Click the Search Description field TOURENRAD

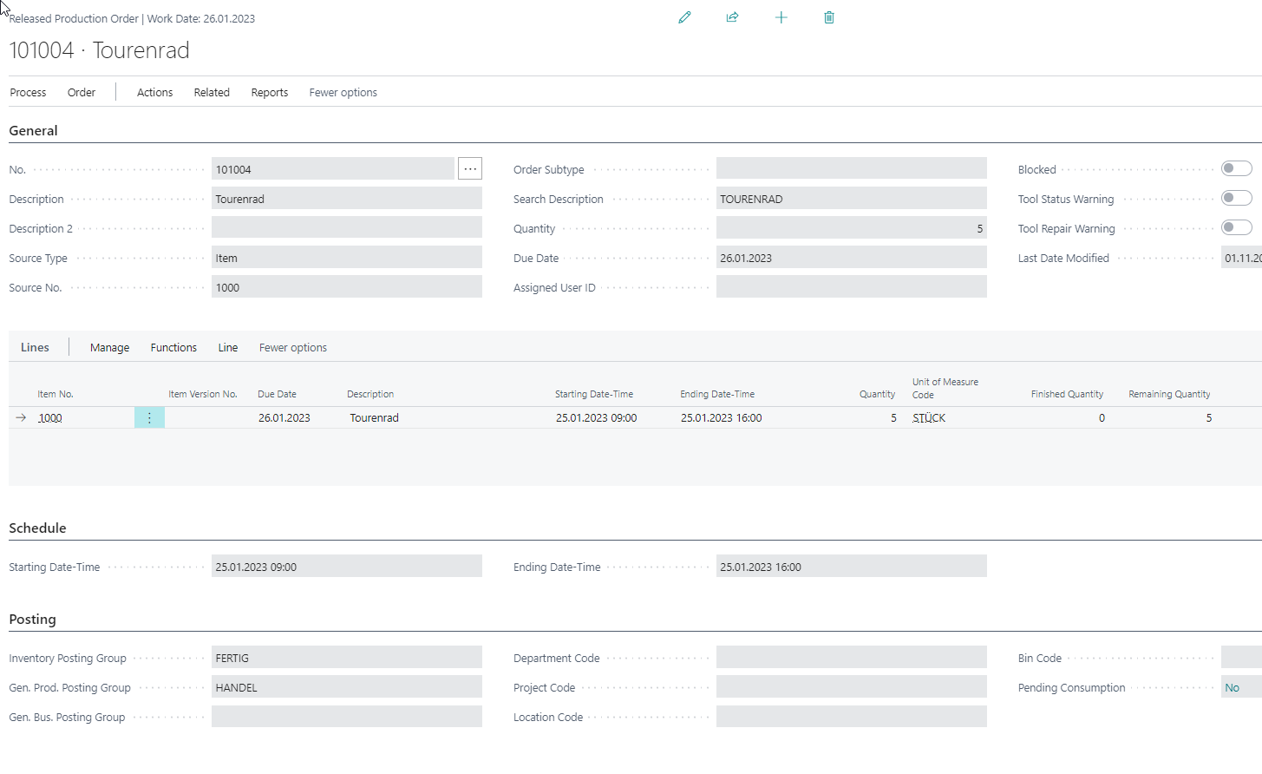pyautogui.click(x=852, y=198)
